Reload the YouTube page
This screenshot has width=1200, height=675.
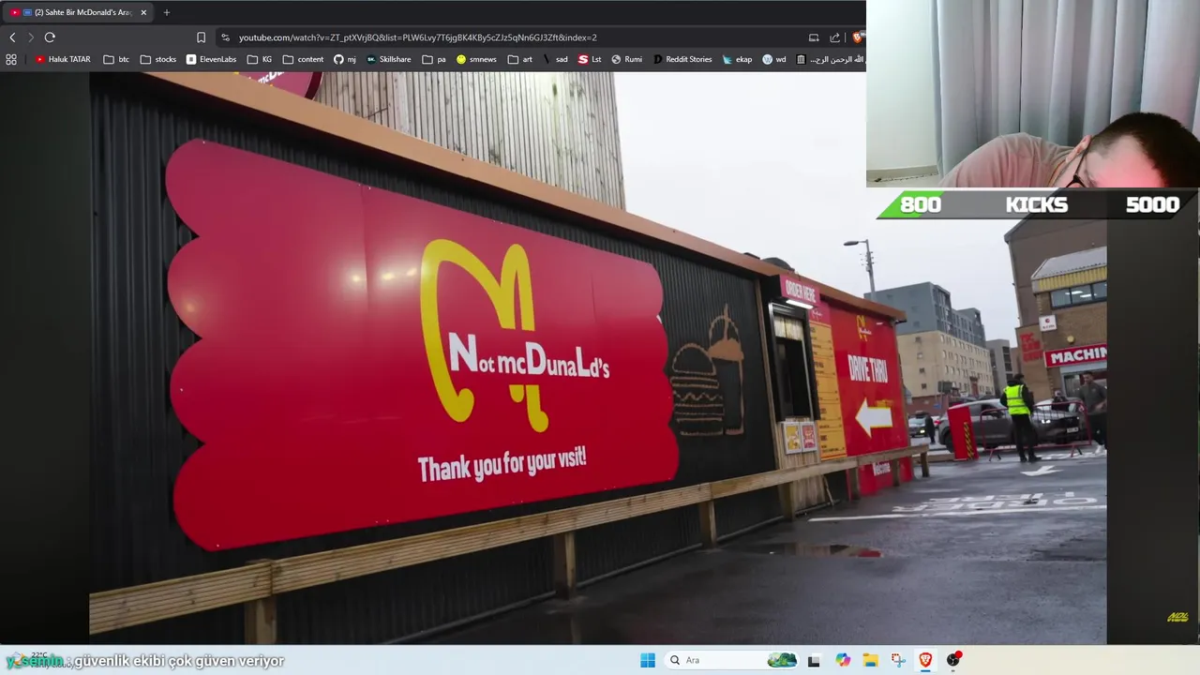(50, 37)
